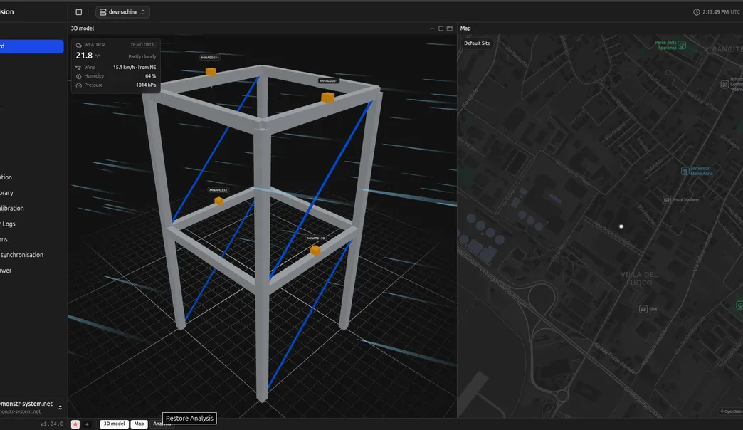Select sensor cube labeled MNA00552

tap(219, 201)
